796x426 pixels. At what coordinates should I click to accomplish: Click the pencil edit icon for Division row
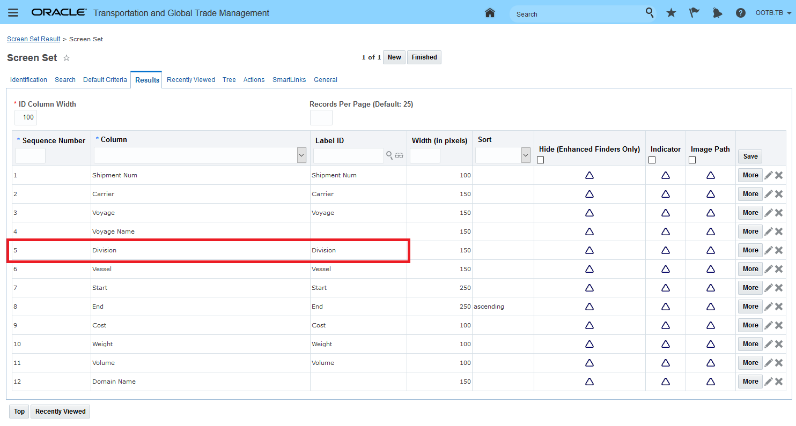[769, 250]
